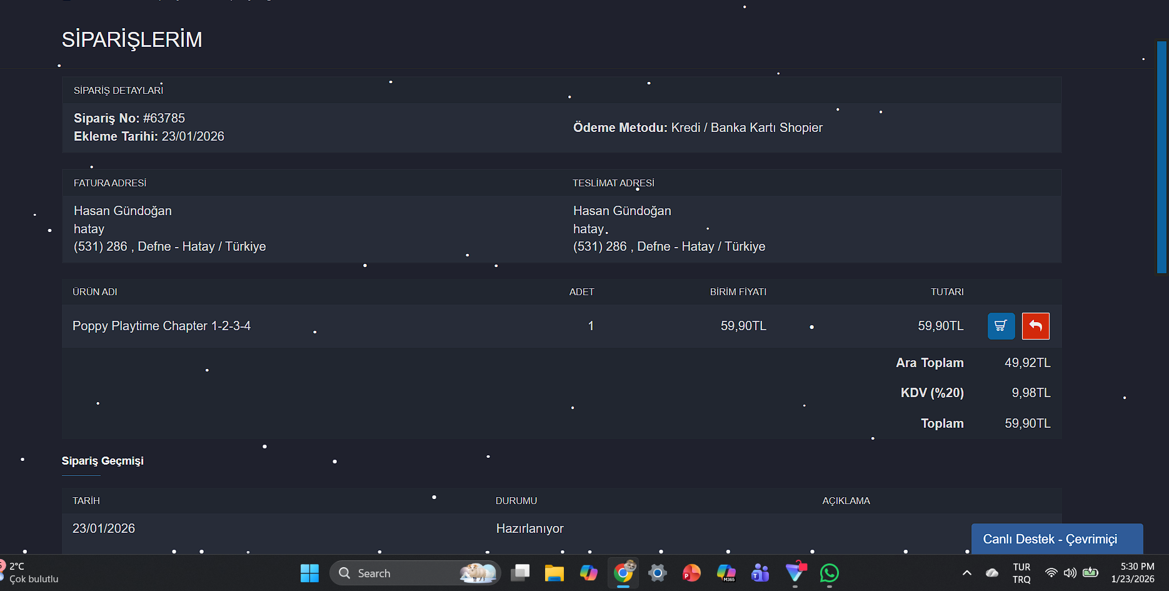Click order number #63785
The image size is (1169, 591).
[164, 118]
